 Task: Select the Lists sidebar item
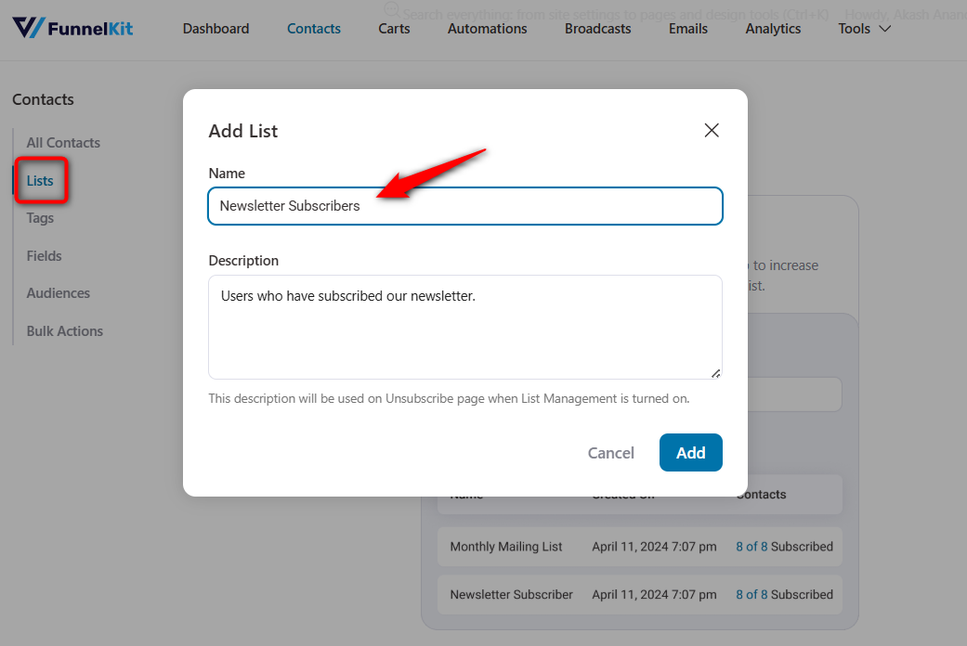pyautogui.click(x=40, y=180)
